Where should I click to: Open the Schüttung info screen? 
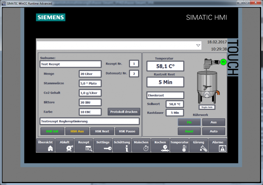[122, 145]
